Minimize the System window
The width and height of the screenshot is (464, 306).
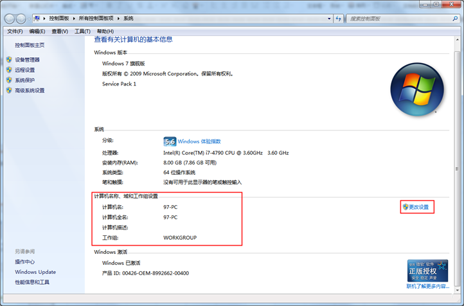425,4
